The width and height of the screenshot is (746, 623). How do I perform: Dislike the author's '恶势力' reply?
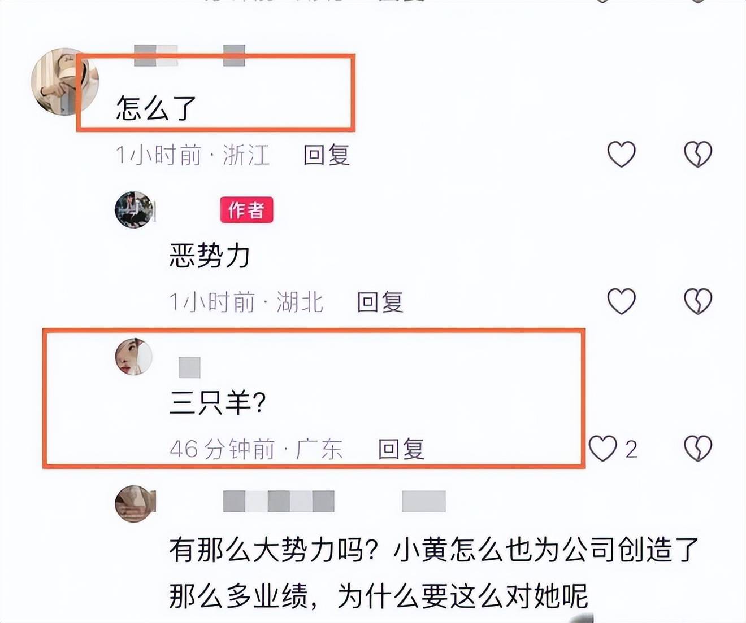point(698,301)
